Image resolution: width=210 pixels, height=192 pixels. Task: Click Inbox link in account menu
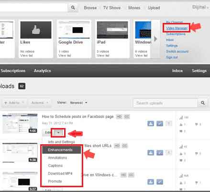(170, 40)
